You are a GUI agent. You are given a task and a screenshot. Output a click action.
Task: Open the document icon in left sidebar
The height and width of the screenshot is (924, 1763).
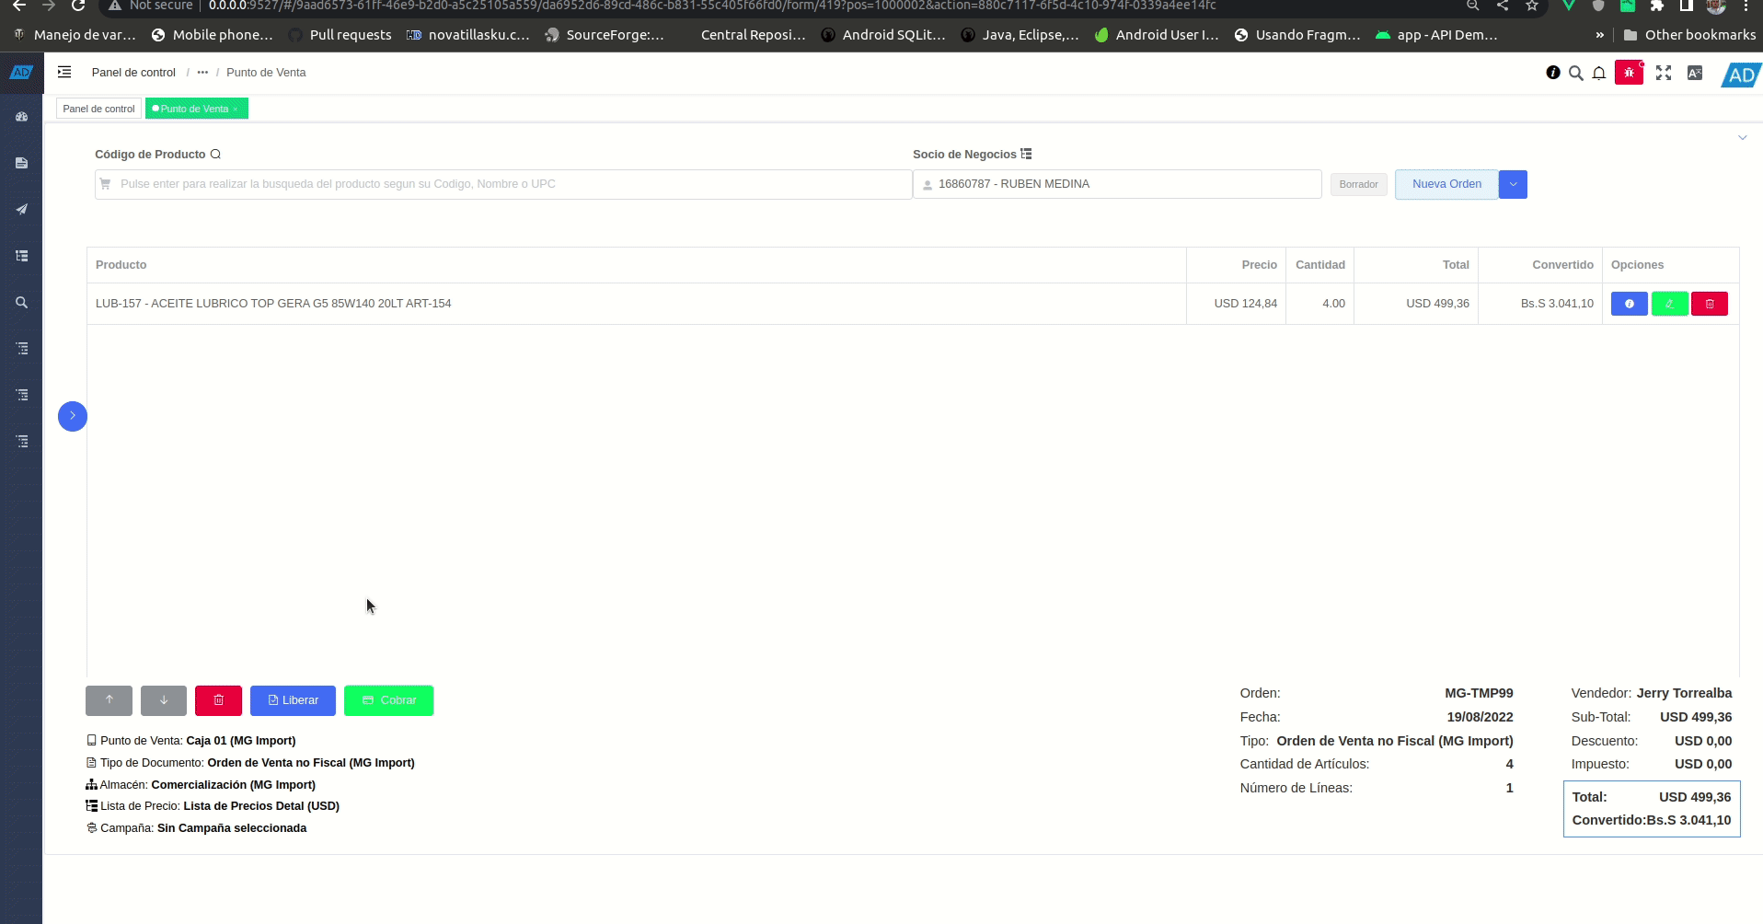21,163
